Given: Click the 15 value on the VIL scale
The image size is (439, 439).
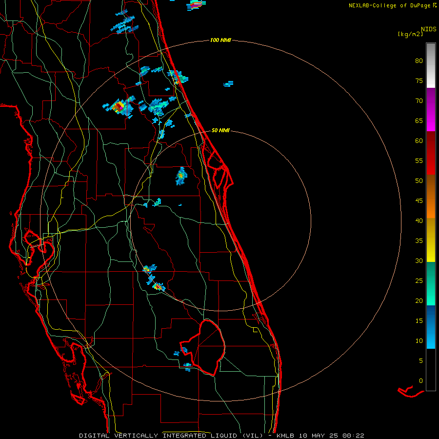Looking at the screenshot, I should (x=419, y=320).
